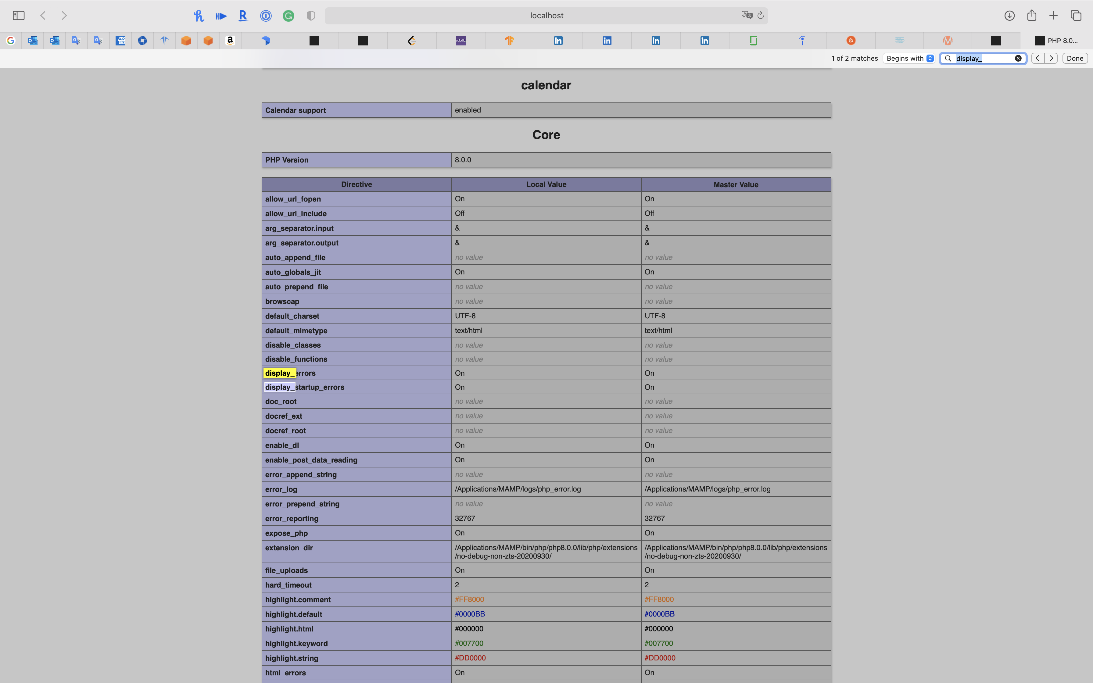Open the 'Begins with' match dropdown
This screenshot has height=683, width=1093.
click(909, 58)
